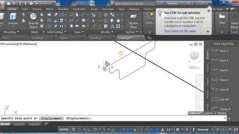Expand the Modify panel dropdown

(112, 32)
